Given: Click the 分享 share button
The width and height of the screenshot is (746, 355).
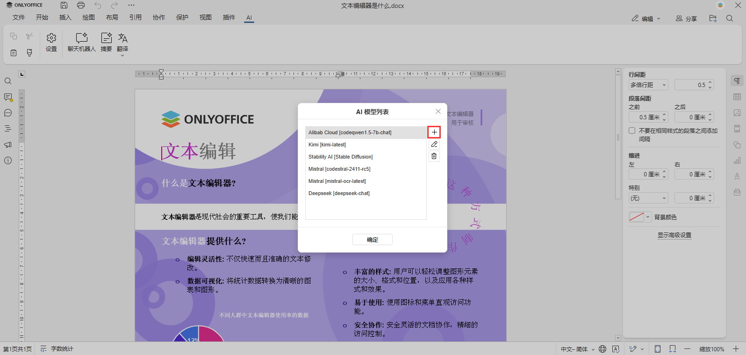Looking at the screenshot, I should (686, 19).
